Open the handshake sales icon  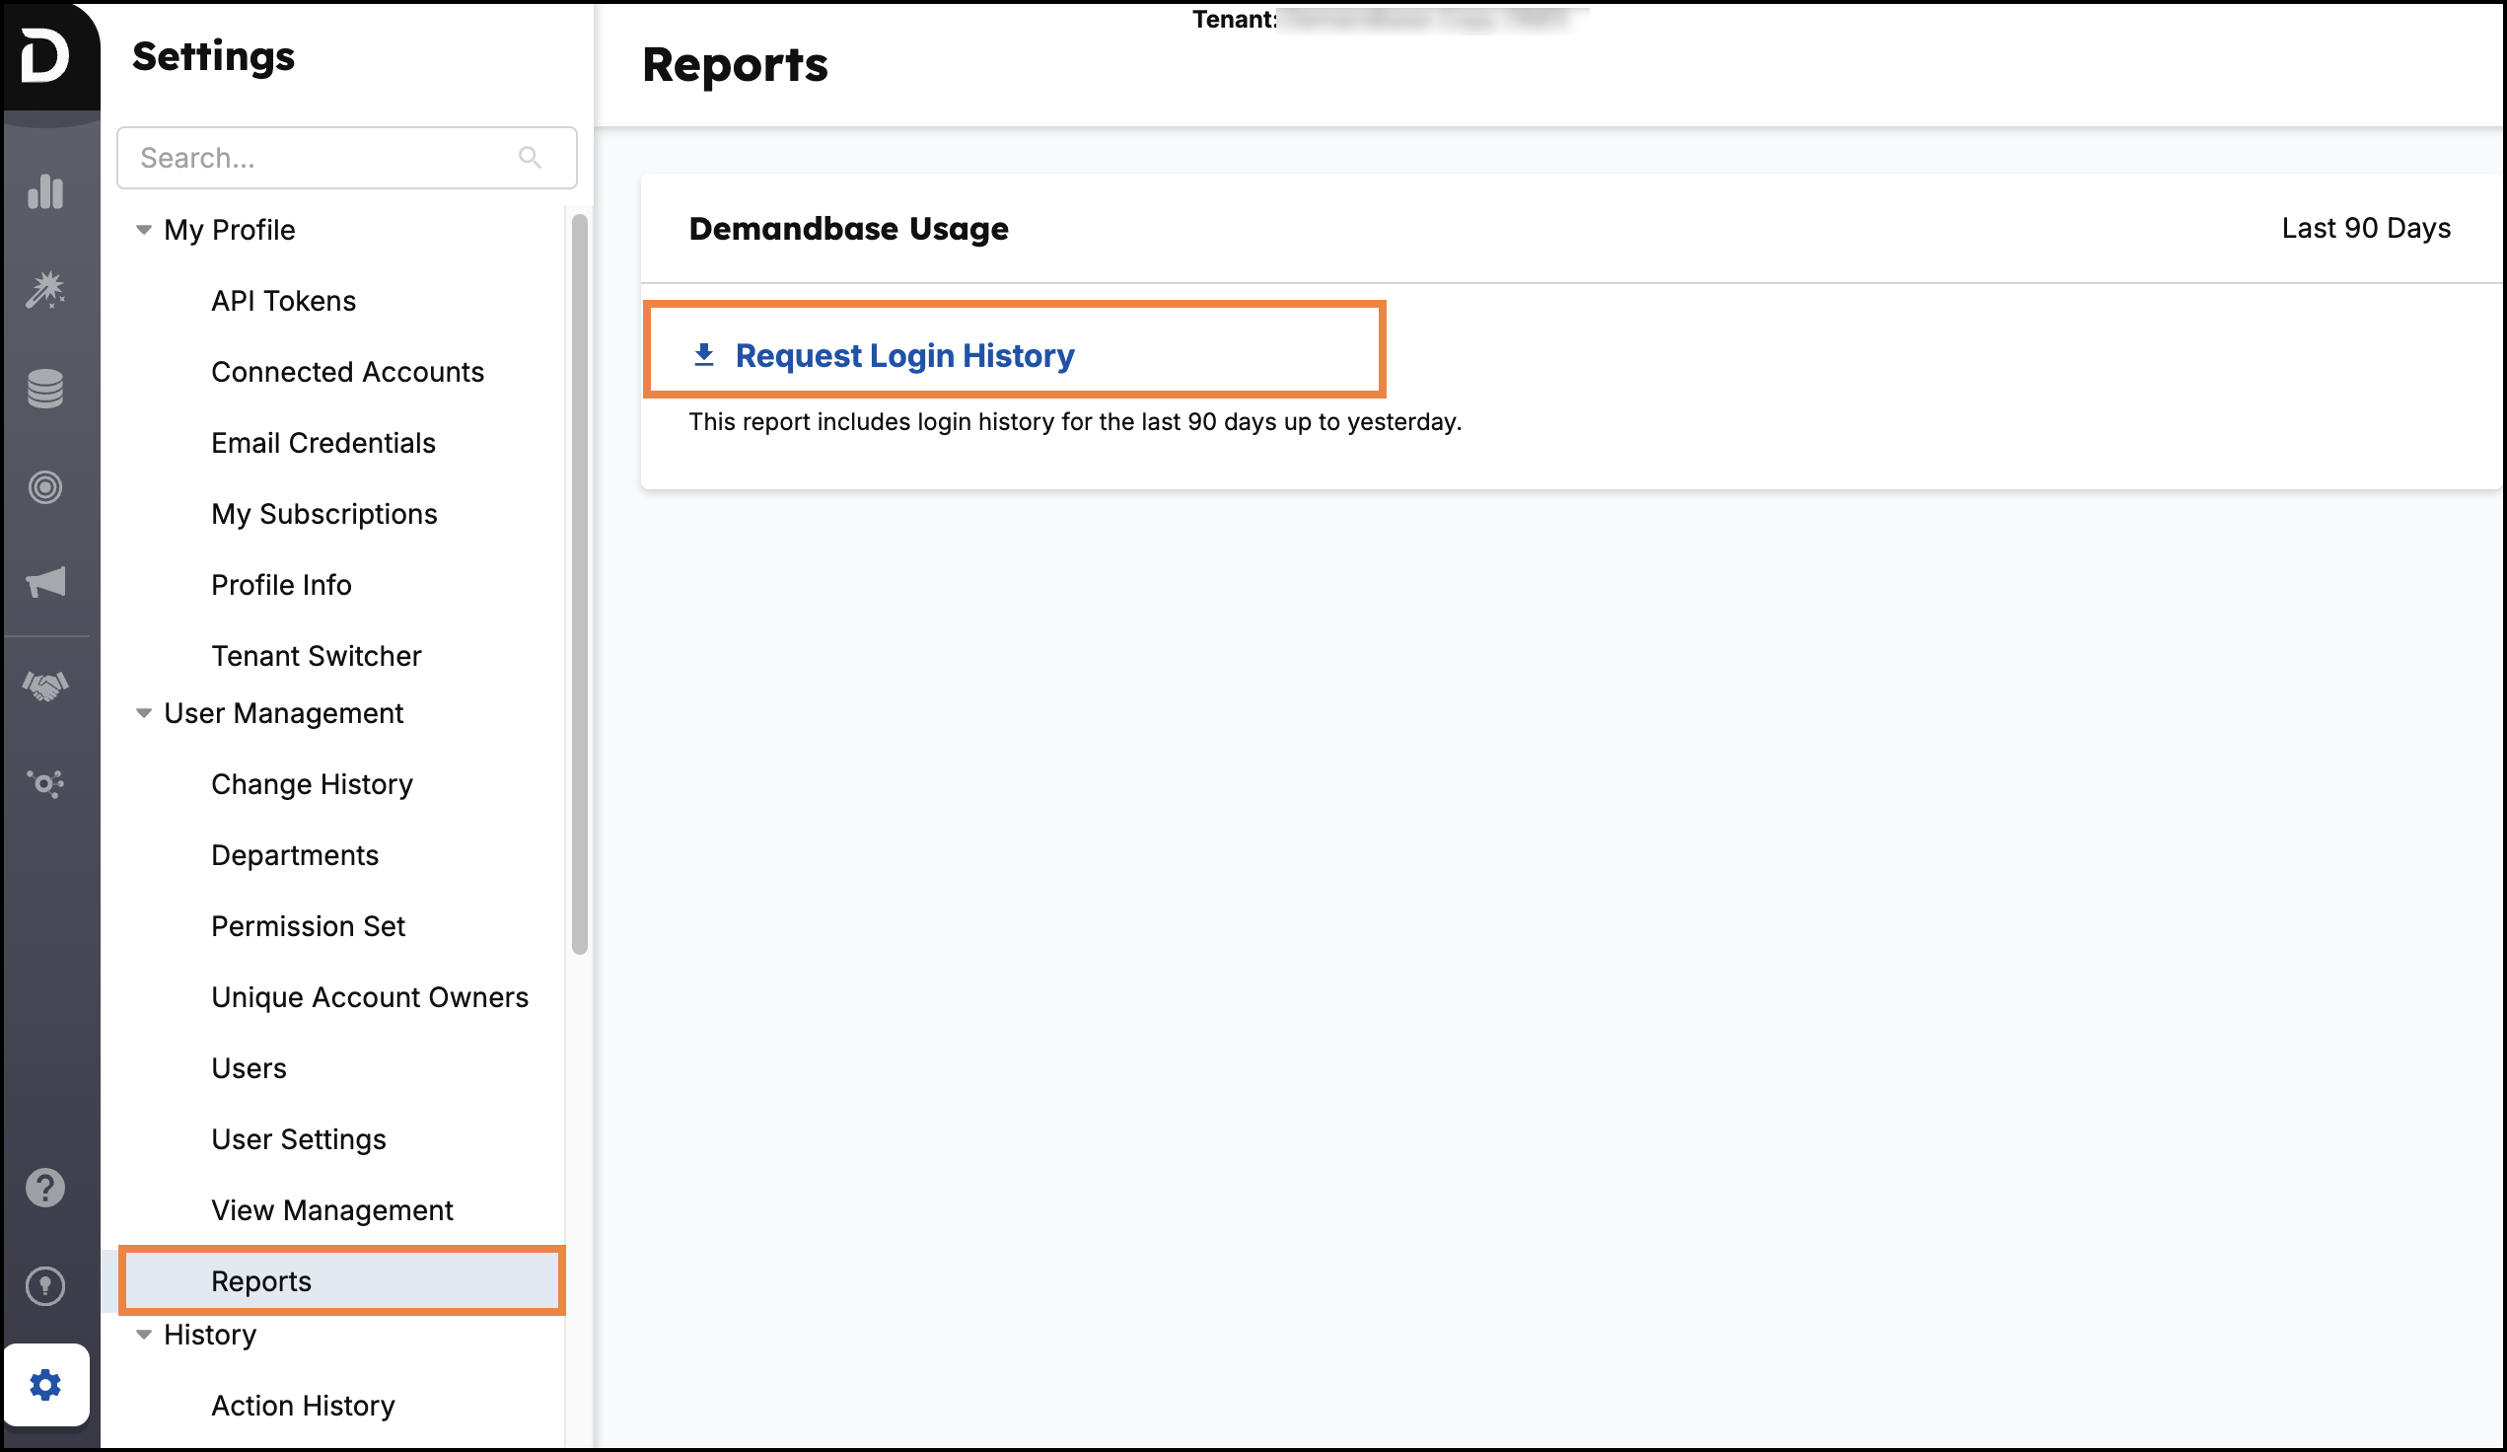45,685
